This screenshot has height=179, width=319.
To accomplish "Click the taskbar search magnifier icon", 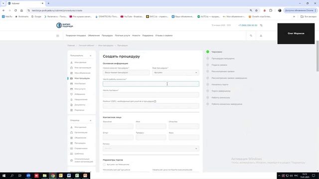I will (12, 176).
